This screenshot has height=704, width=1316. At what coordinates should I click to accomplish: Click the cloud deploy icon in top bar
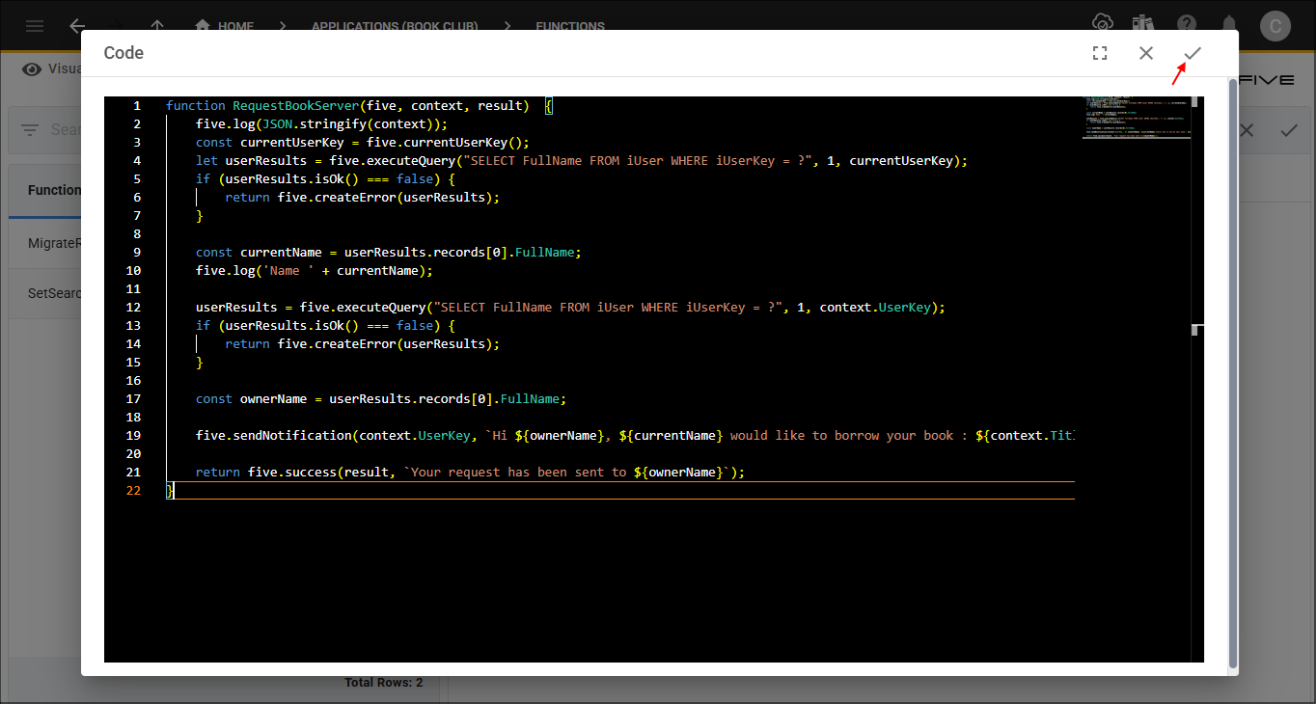click(x=1102, y=24)
